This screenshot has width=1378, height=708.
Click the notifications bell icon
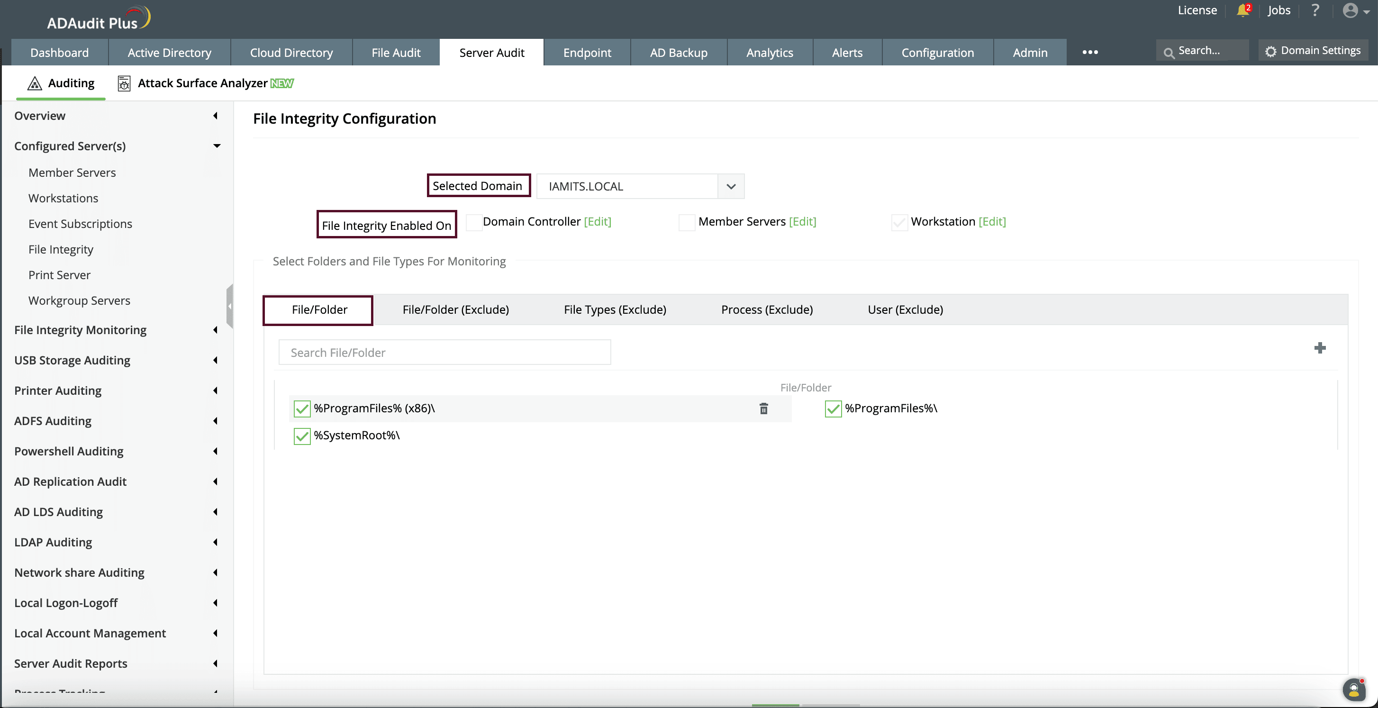1242,11
